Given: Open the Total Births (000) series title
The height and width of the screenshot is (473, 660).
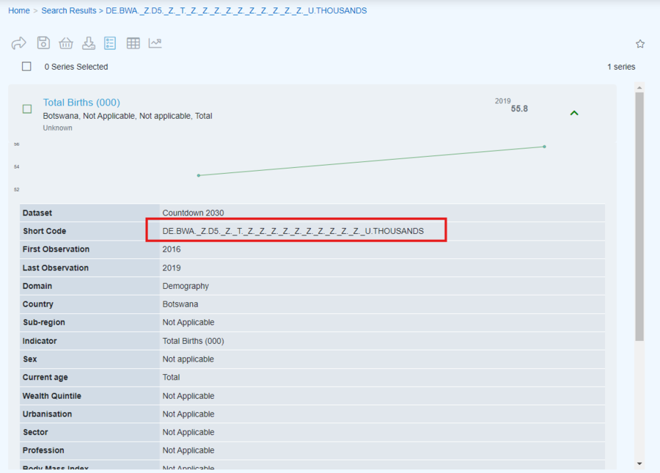Looking at the screenshot, I should point(81,103).
